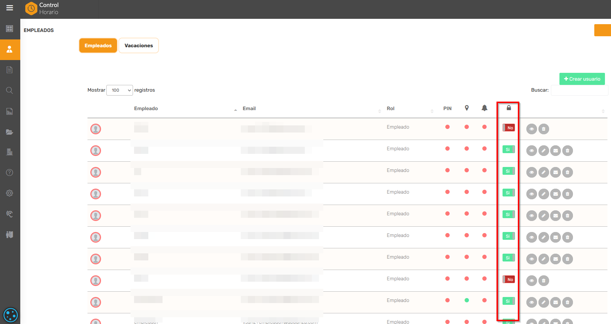
Task: Switch to the Vacaciones tab
Action: (139, 46)
